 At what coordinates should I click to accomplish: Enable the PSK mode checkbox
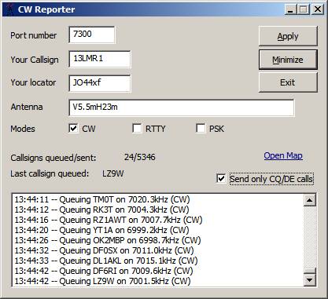click(201, 129)
